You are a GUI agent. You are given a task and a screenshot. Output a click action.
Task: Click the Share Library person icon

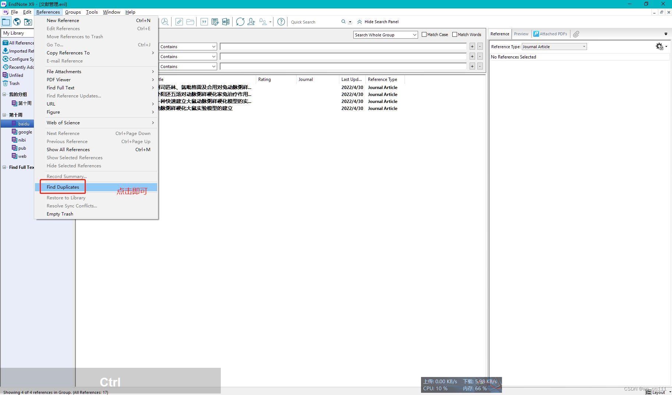tap(251, 22)
